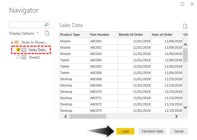
Task: Collapse the Slicer In Power tree node
Action: [12, 43]
